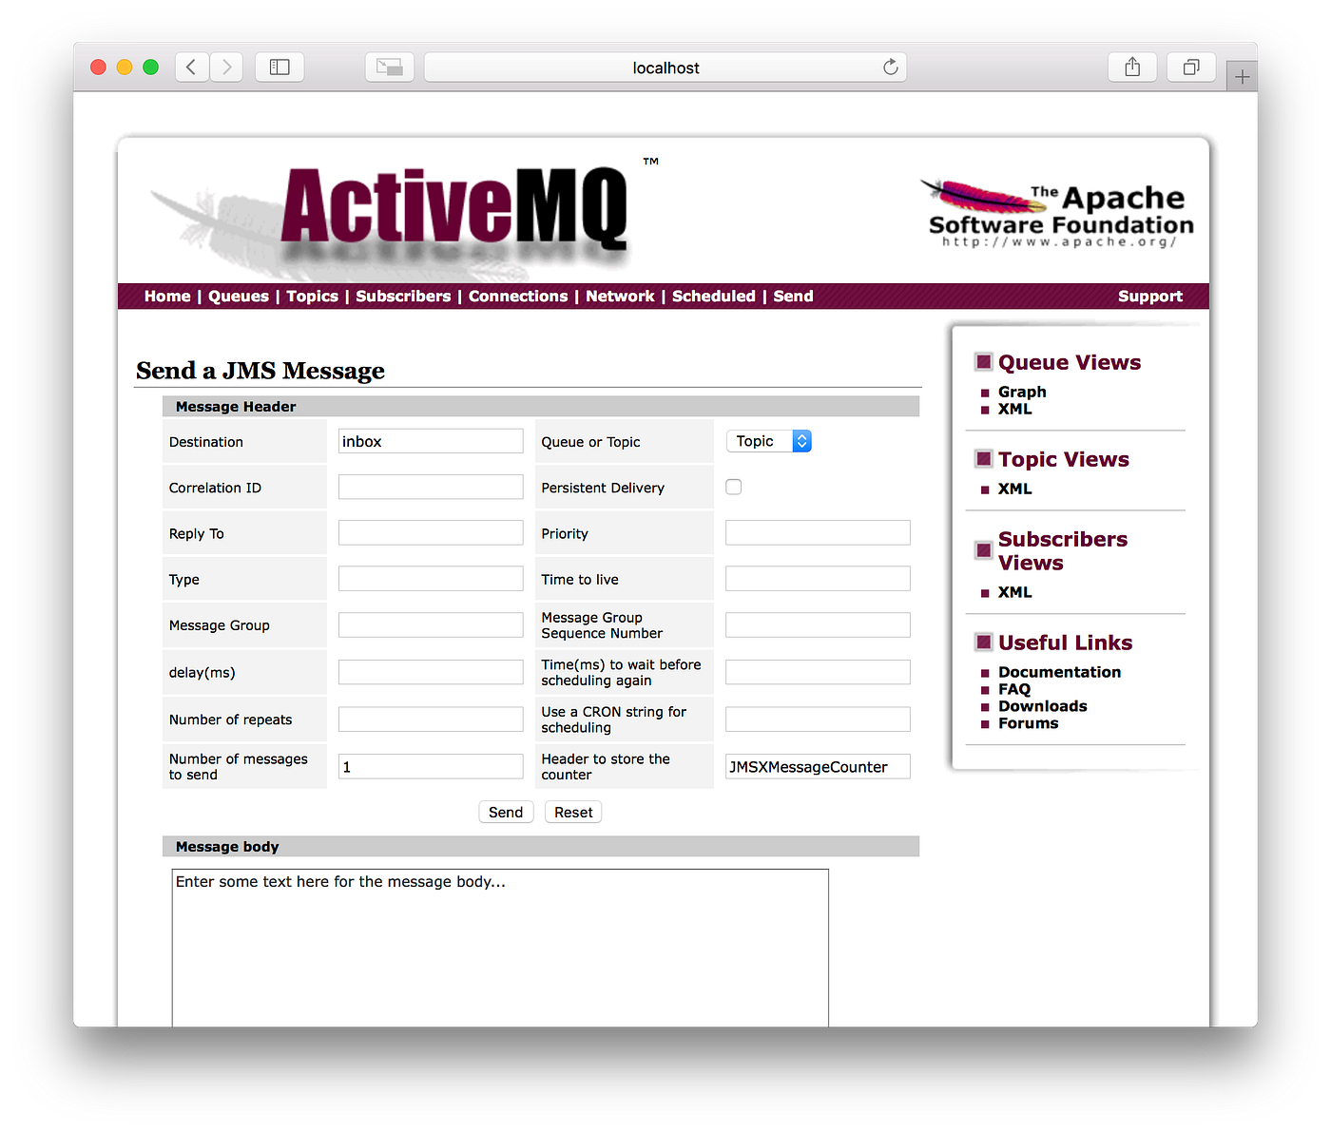
Task: Enable the Persistent Delivery checkbox
Action: click(733, 486)
